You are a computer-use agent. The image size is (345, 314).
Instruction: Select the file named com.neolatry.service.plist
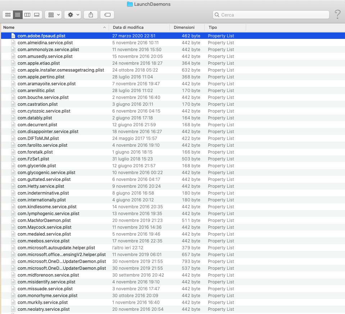coord(43,309)
